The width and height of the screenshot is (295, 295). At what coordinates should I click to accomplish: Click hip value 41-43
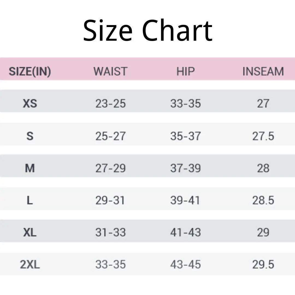tap(185, 232)
